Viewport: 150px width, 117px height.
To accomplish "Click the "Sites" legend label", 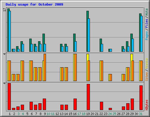I will coord(147,77).
